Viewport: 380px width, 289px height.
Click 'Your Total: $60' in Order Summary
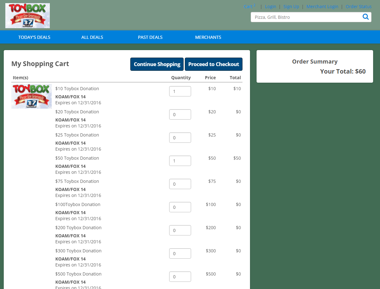343,71
